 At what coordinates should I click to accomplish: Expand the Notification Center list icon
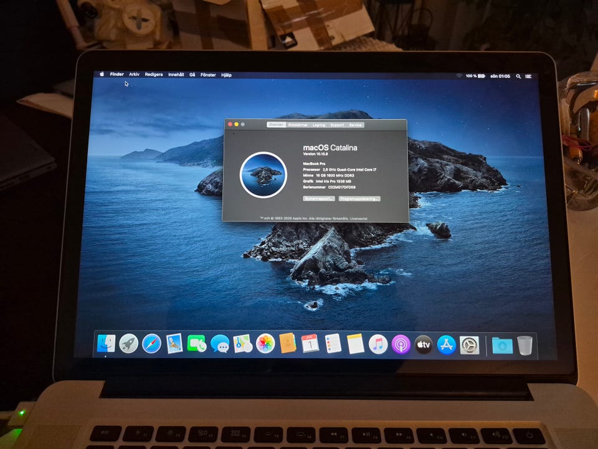(x=528, y=76)
